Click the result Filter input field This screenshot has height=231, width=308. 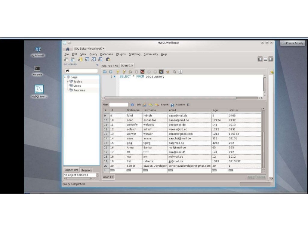click(x=119, y=105)
